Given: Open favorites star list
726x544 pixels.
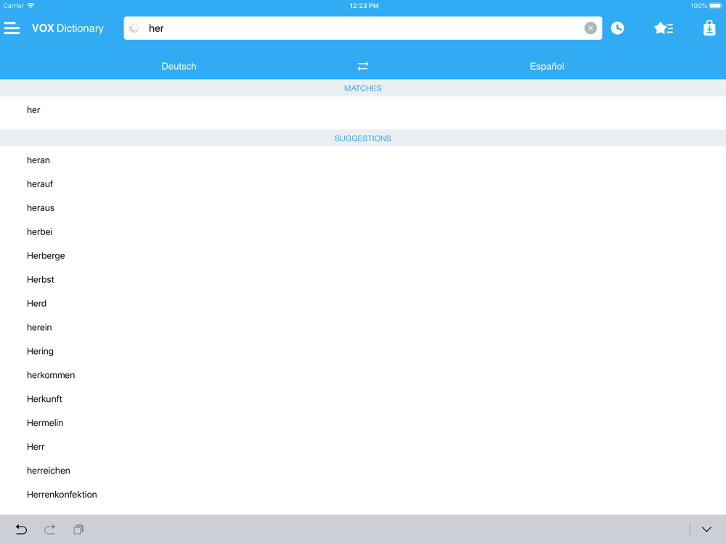Looking at the screenshot, I should click(664, 28).
